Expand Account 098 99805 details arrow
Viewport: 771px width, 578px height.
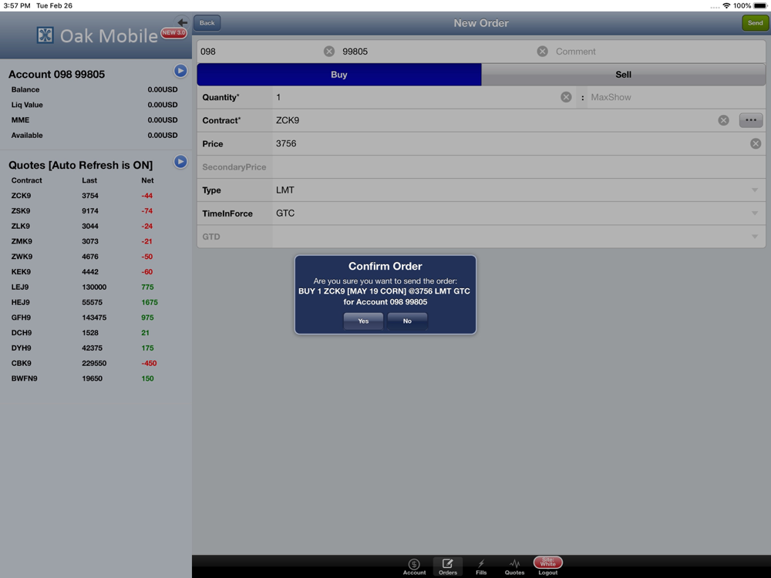tap(180, 71)
